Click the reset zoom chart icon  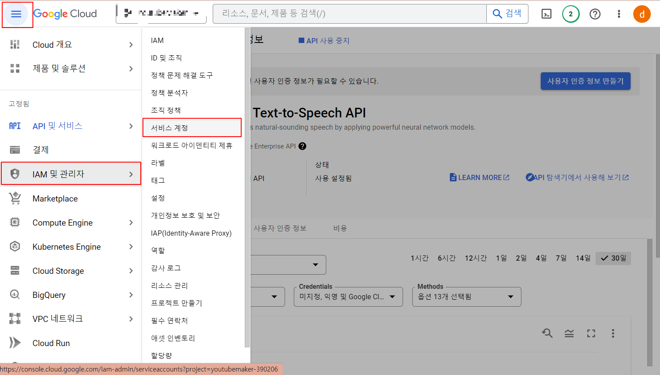[547, 333]
